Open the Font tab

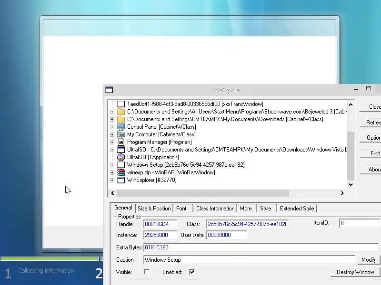coord(181,209)
